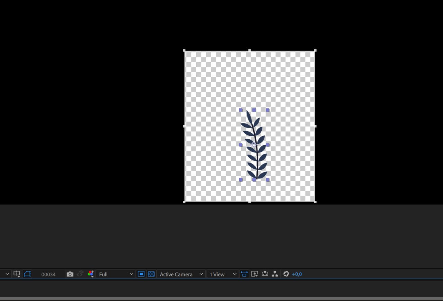Screen dimensions: 443x301
Task: Open the magnification ratio dropdown arrow
Action: tap(7, 274)
